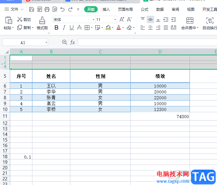Click the eraser clear formatting icon
The width and height of the screenshot is (217, 185).
coord(129,28)
